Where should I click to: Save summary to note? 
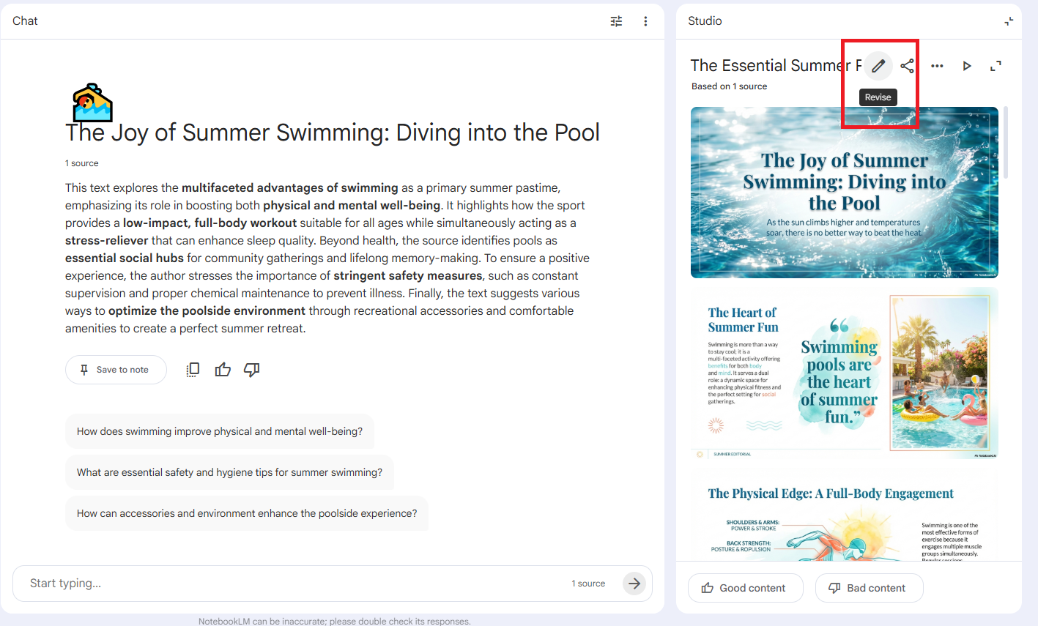116,370
